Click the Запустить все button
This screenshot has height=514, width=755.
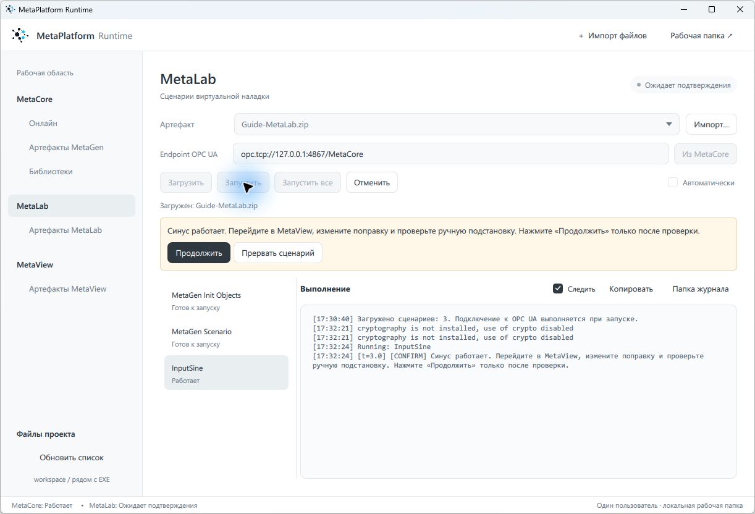[x=308, y=182]
